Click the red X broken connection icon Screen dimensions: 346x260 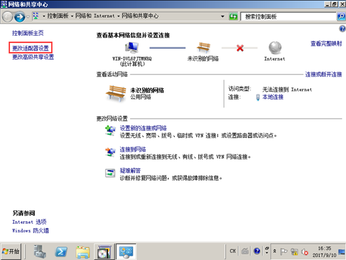(240, 48)
